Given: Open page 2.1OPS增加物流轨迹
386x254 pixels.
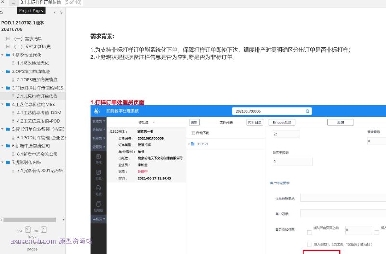Looking at the screenshot, I should [x=37, y=80].
